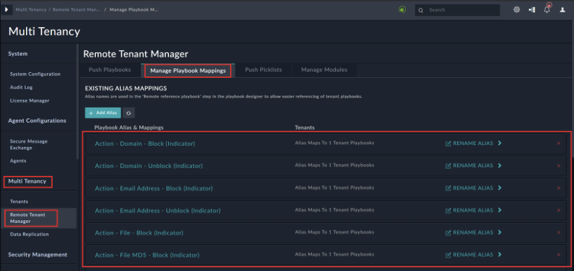Expand Action - File MD5 - Block row chevron
Screen dimensions: 574x271
pos(500,255)
